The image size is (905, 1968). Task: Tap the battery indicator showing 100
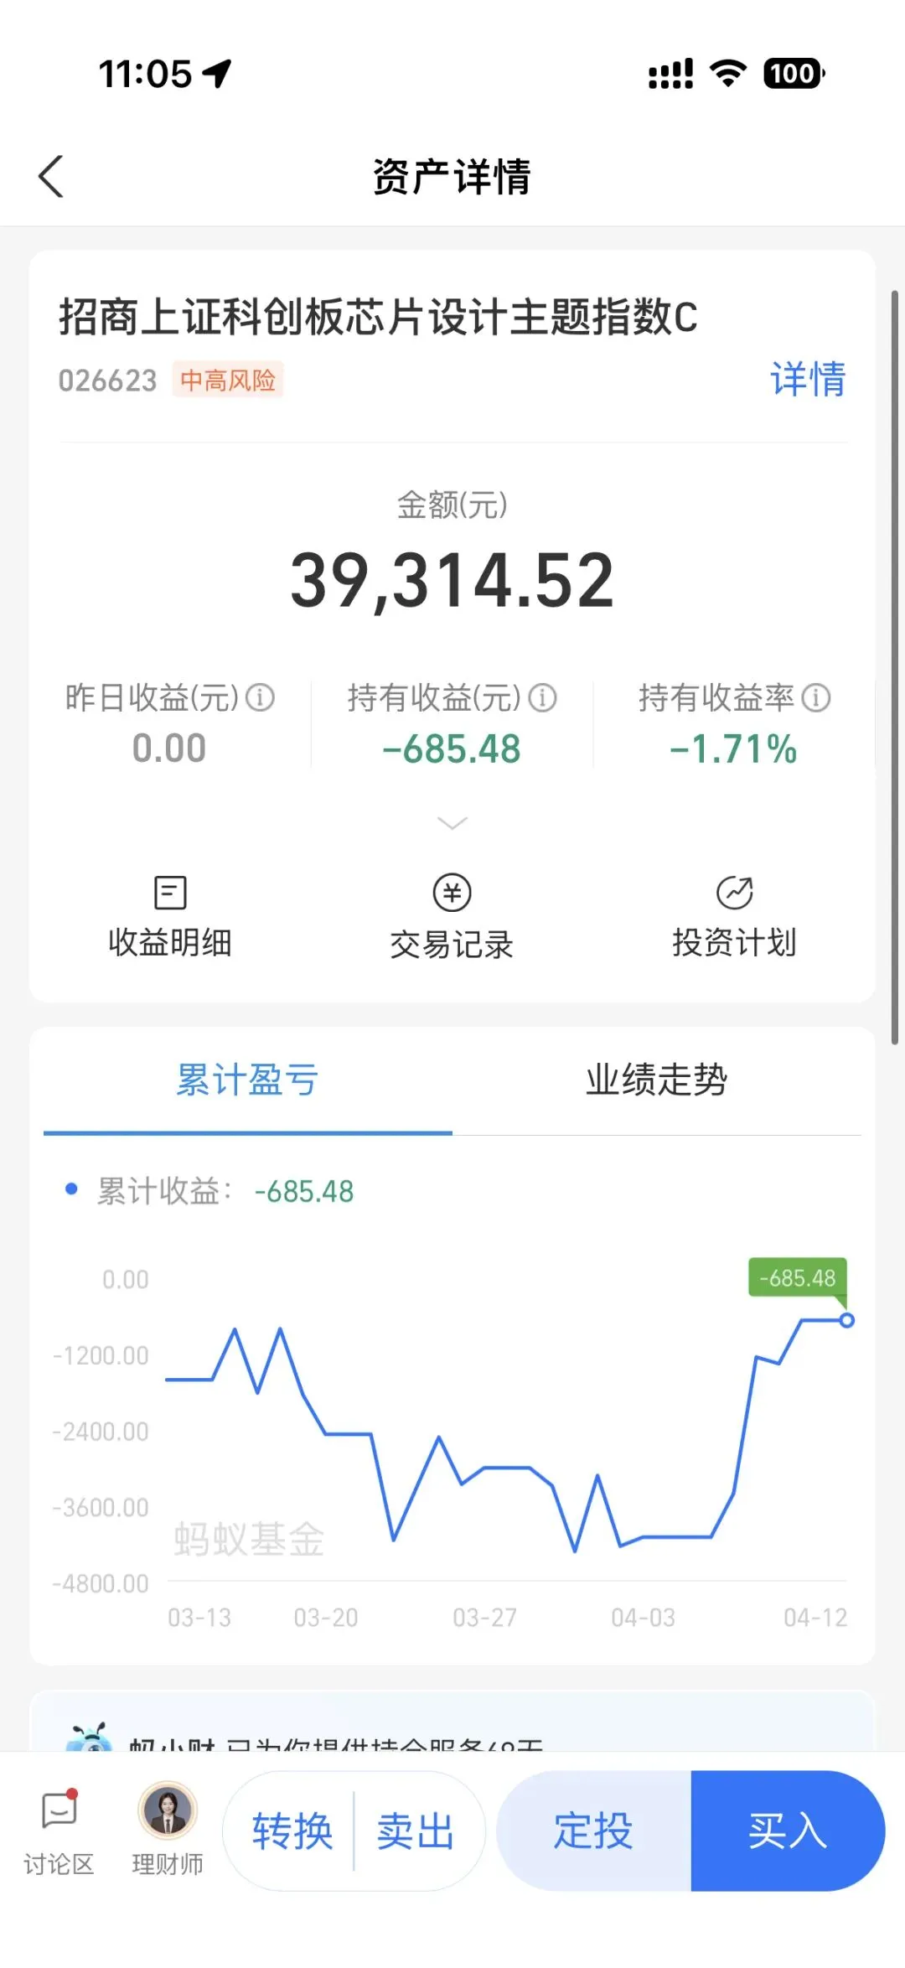click(x=794, y=74)
